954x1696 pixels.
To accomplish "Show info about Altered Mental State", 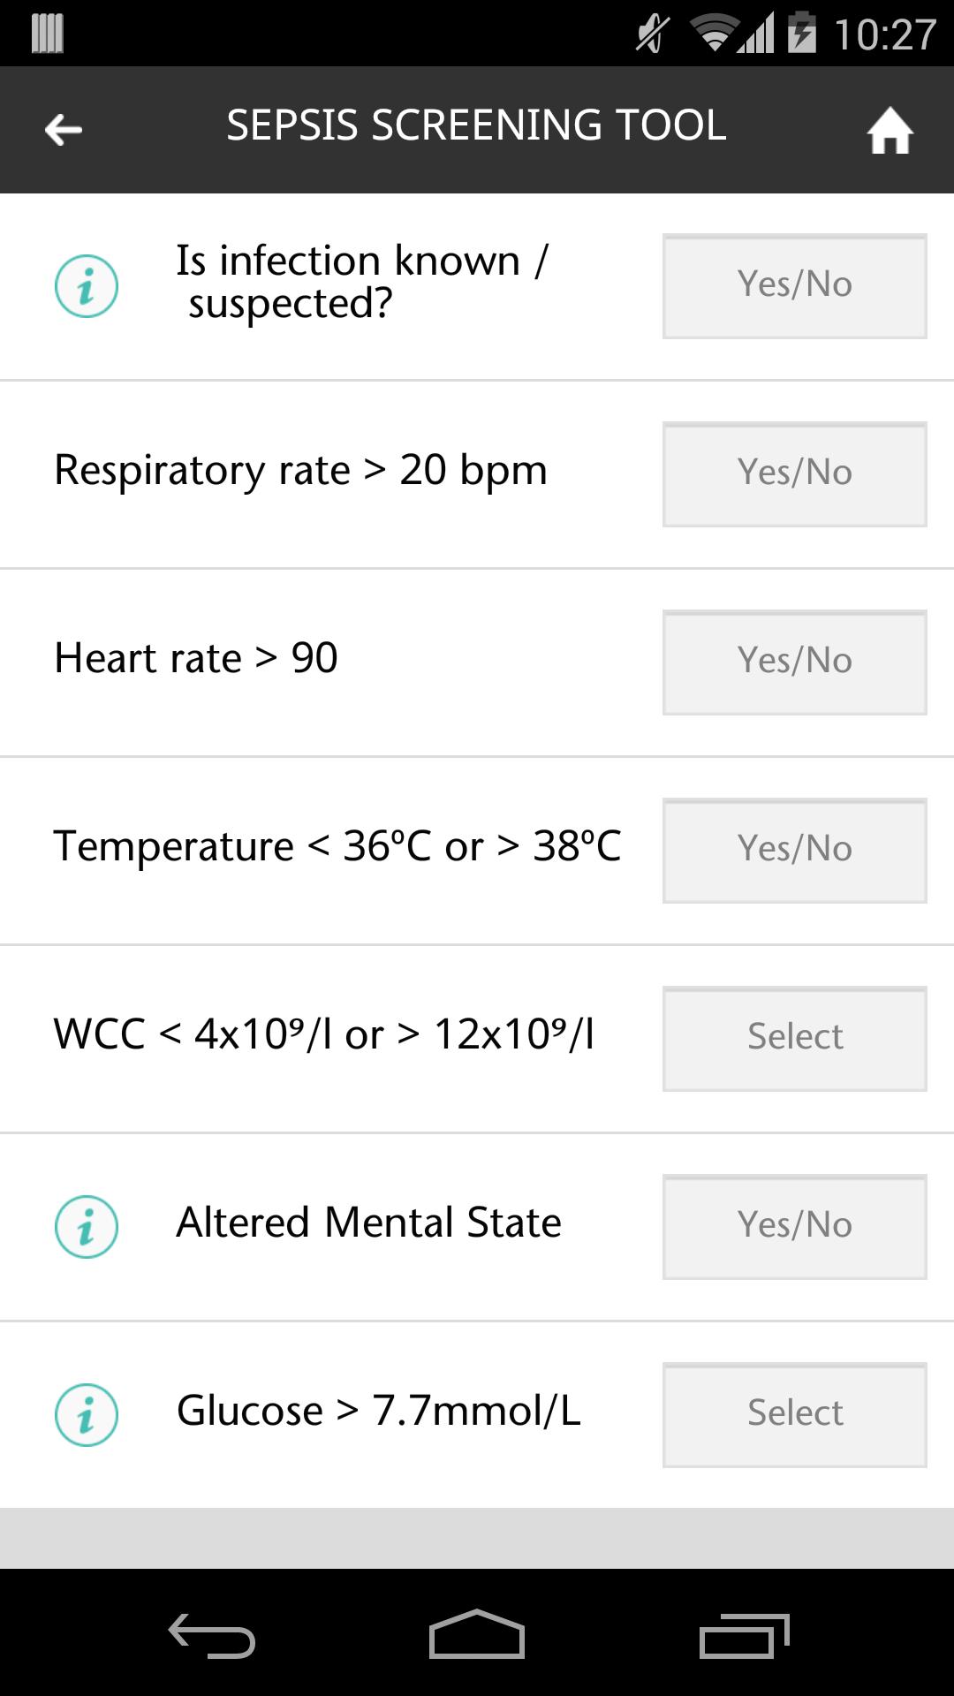I will [x=87, y=1226].
